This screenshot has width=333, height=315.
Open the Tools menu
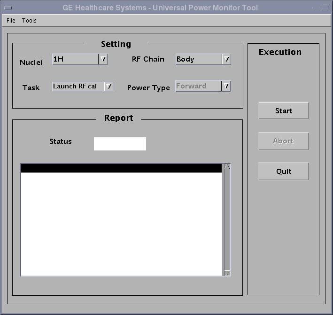29,21
